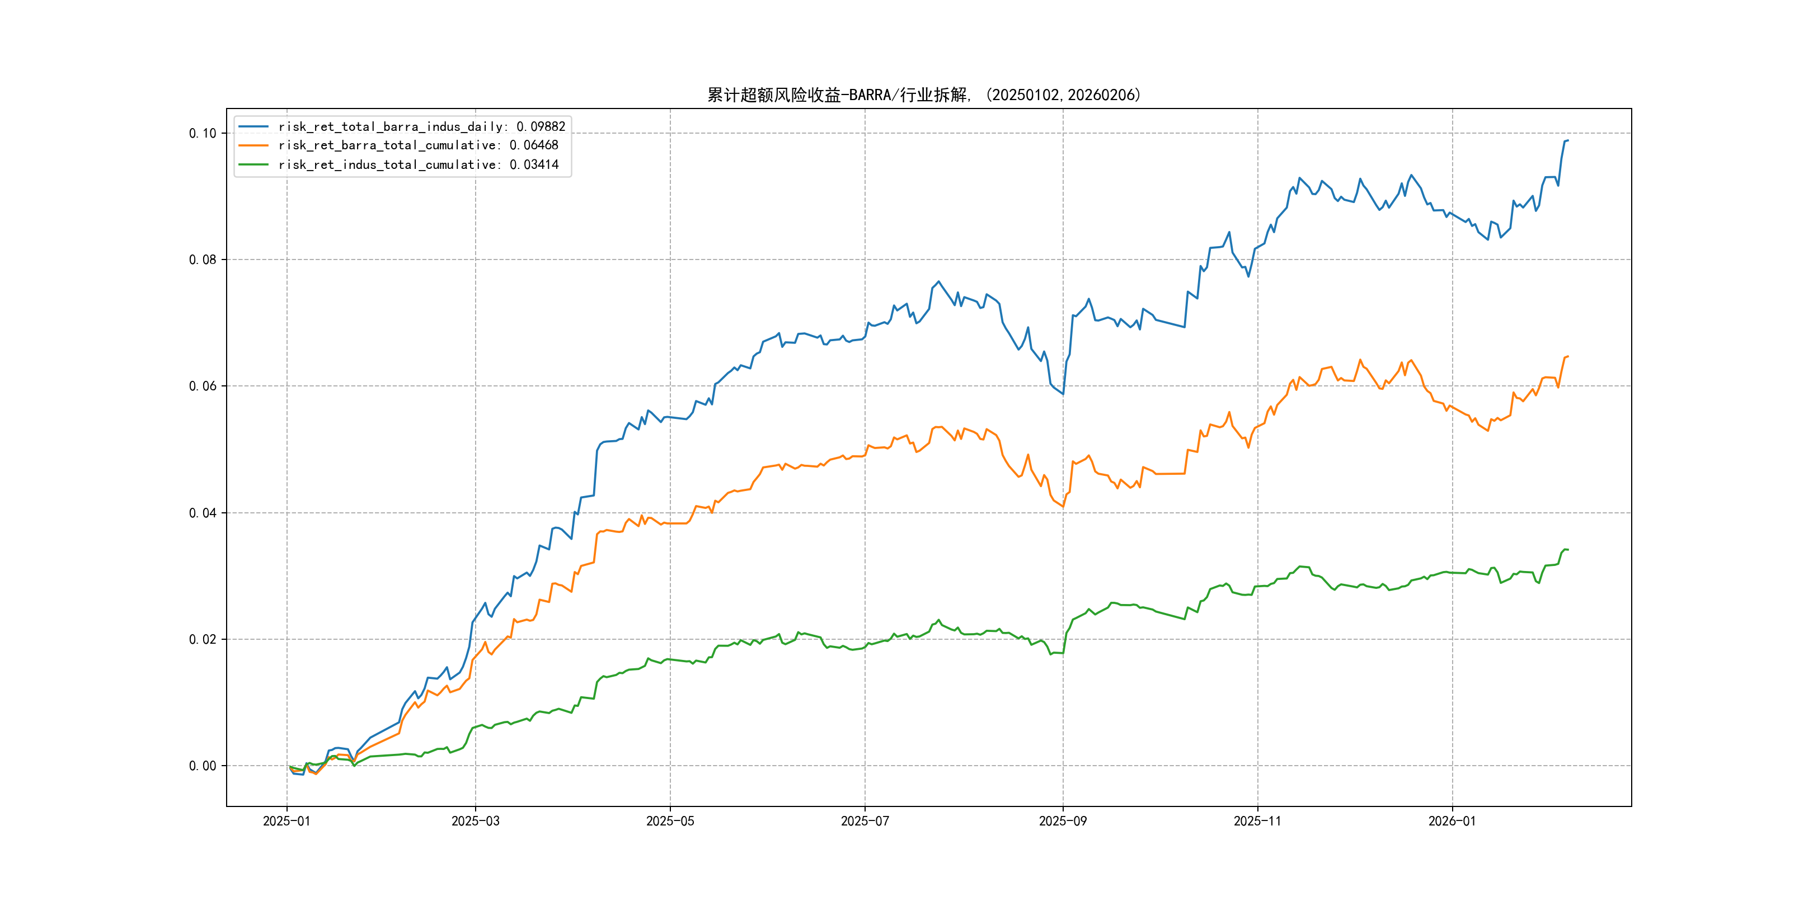Viewport: 1813px width, 906px height.
Task: Click the 0.02 y-axis tick label
Action: 203,639
